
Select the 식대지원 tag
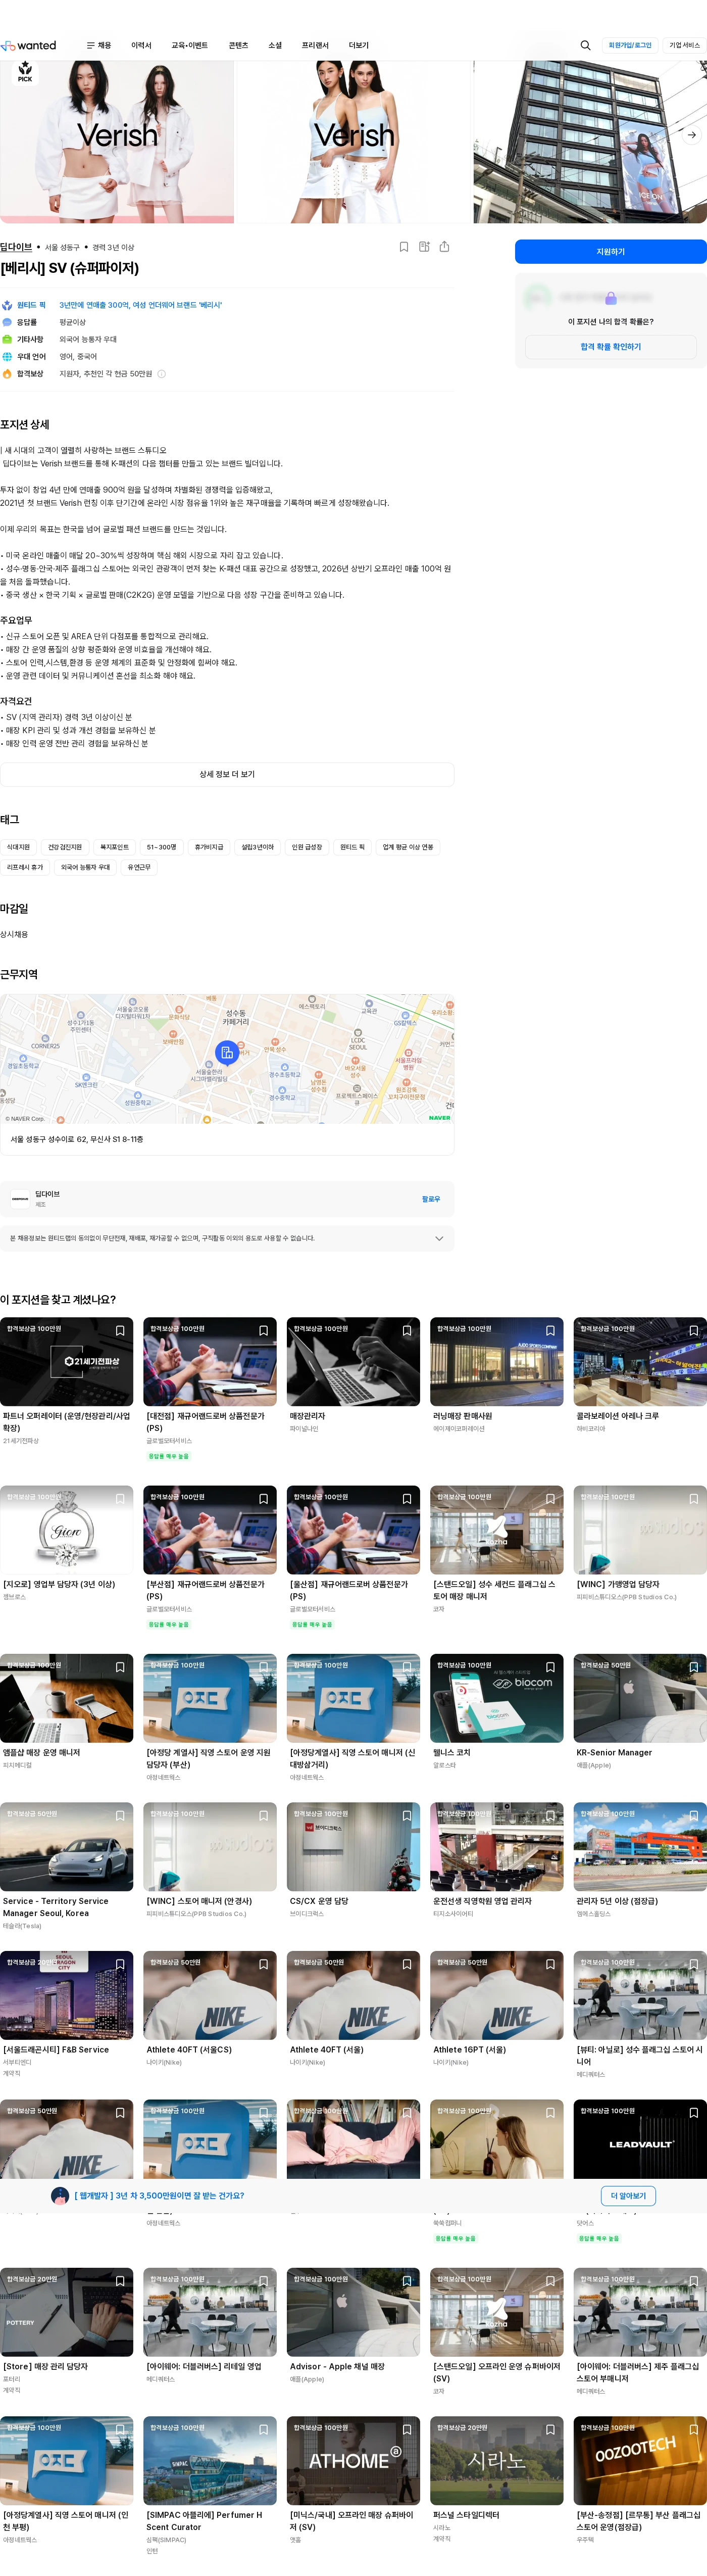(x=18, y=847)
